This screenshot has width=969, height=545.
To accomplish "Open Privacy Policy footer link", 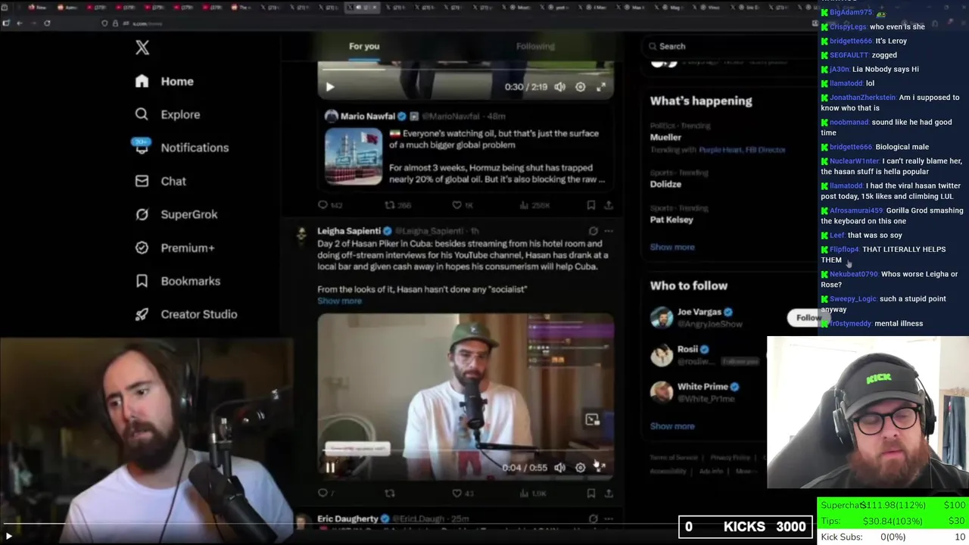I will [x=730, y=457].
